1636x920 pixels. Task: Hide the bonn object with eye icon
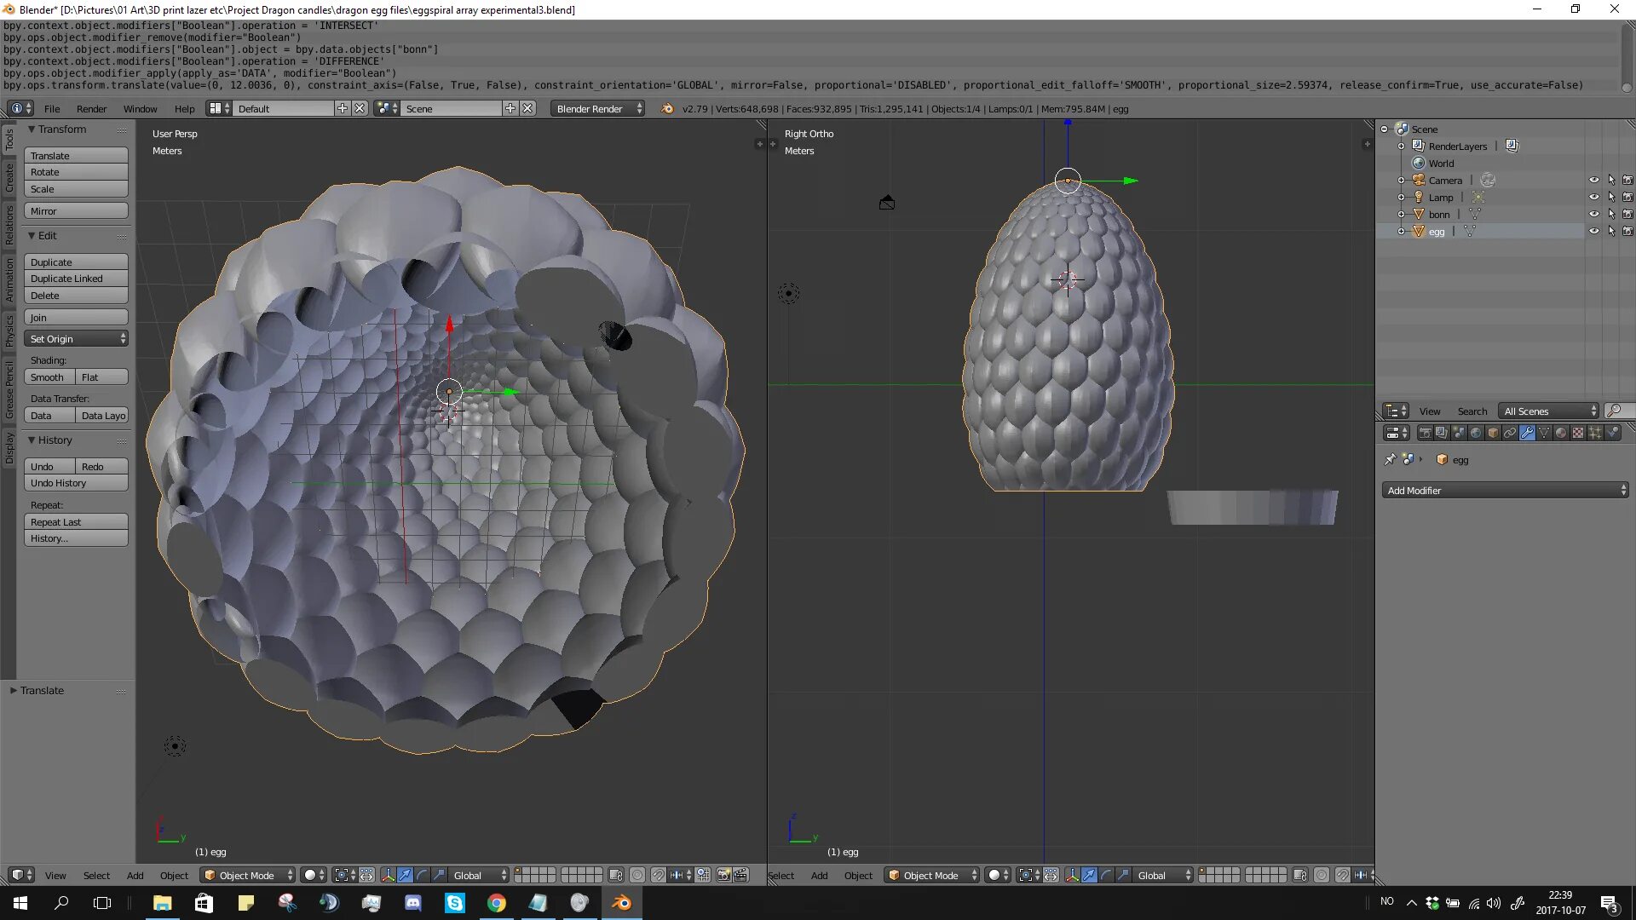[x=1593, y=214]
